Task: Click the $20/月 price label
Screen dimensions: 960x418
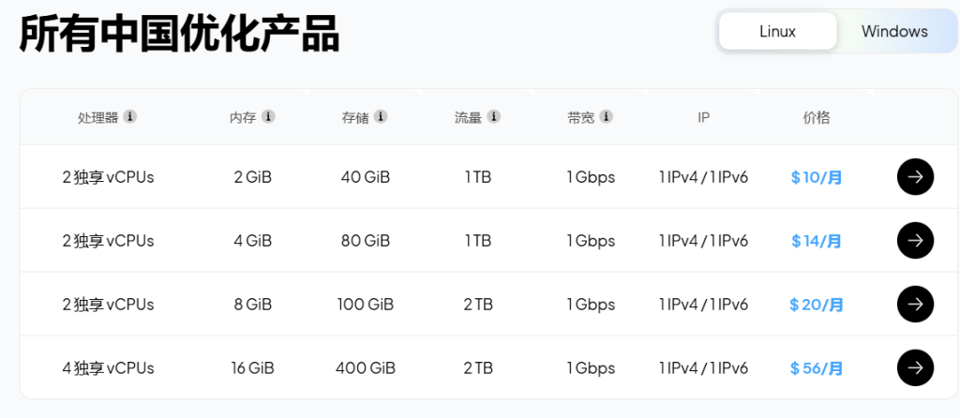Action: click(817, 305)
